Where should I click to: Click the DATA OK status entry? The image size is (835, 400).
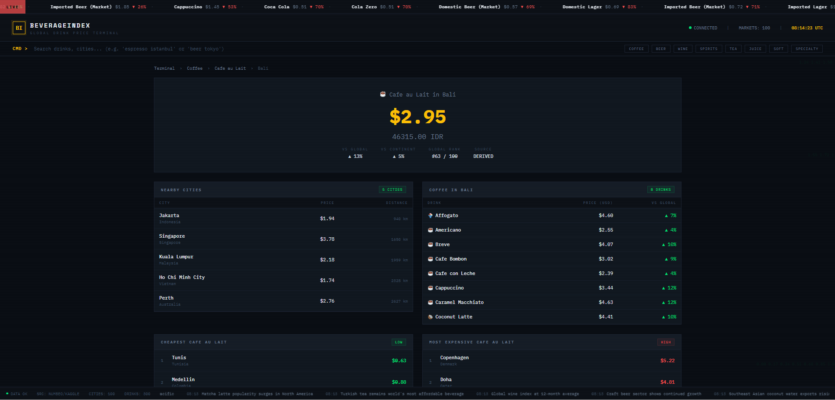coord(17,394)
